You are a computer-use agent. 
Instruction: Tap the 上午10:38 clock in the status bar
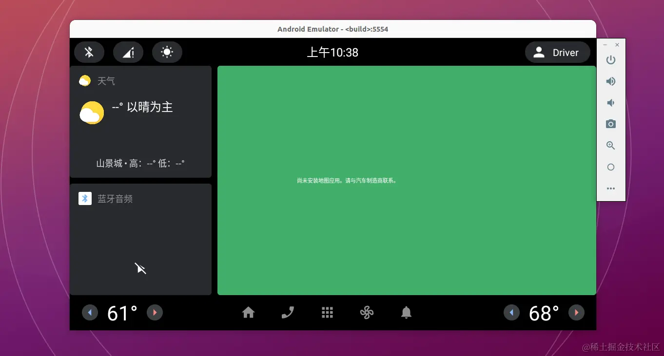click(332, 52)
